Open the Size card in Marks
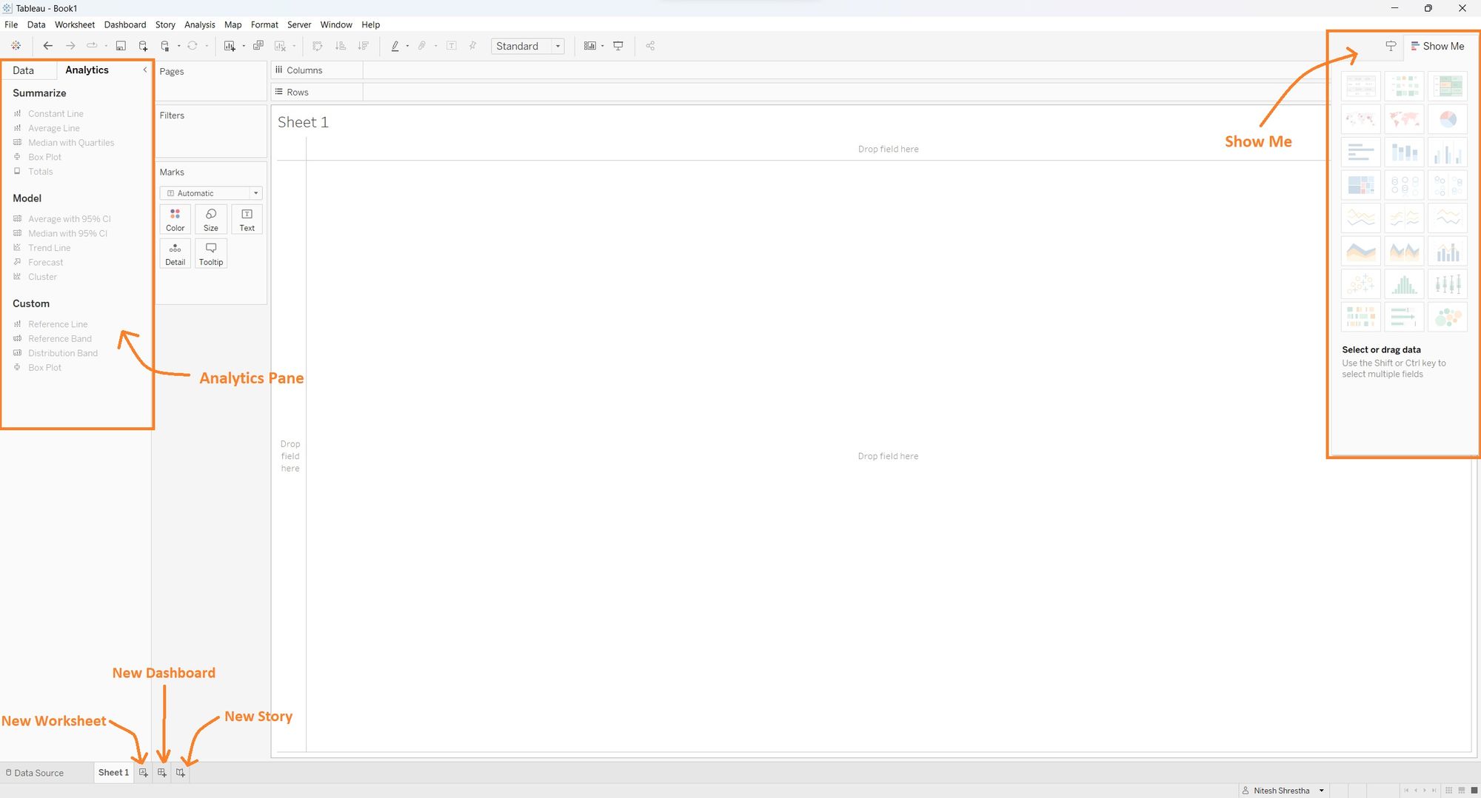The height and width of the screenshot is (798, 1481). tap(211, 220)
